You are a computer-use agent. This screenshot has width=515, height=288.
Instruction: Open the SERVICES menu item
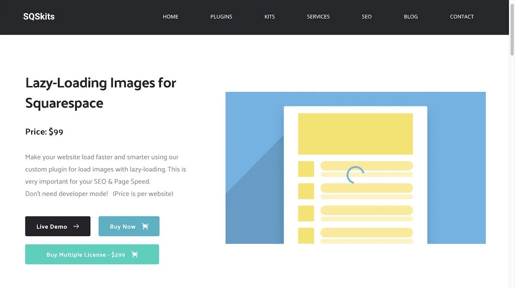coord(318,17)
